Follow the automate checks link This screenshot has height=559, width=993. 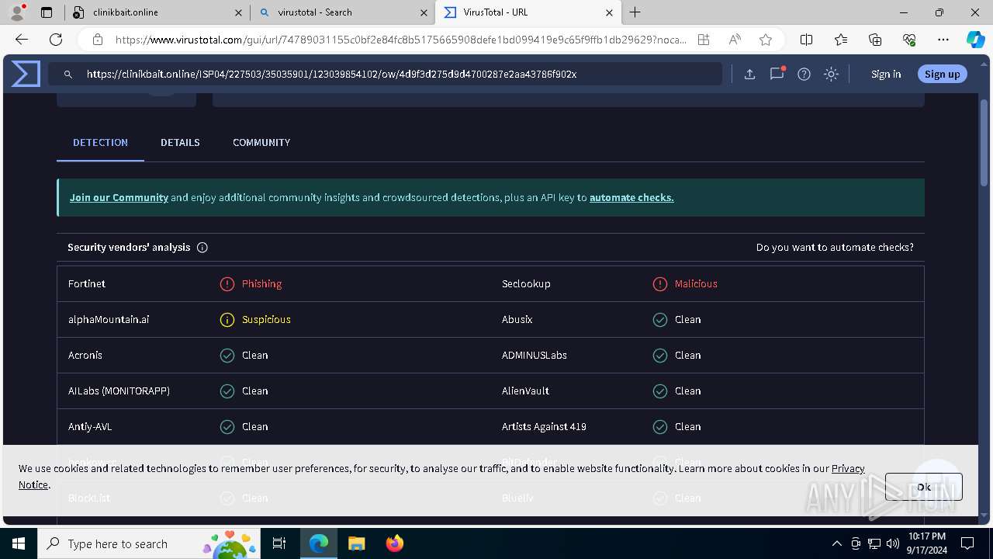631,197
